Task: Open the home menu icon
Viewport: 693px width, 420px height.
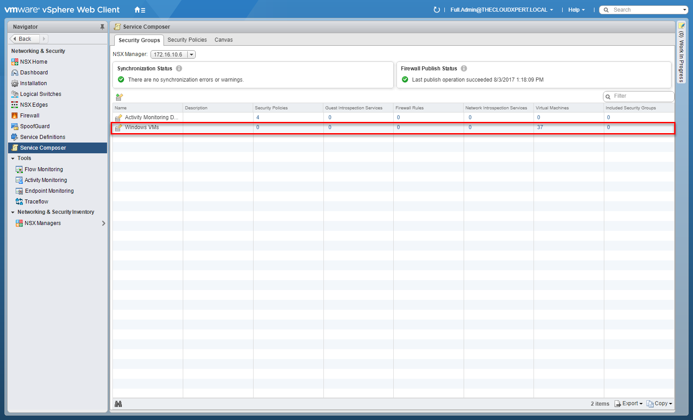Action: 139,10
